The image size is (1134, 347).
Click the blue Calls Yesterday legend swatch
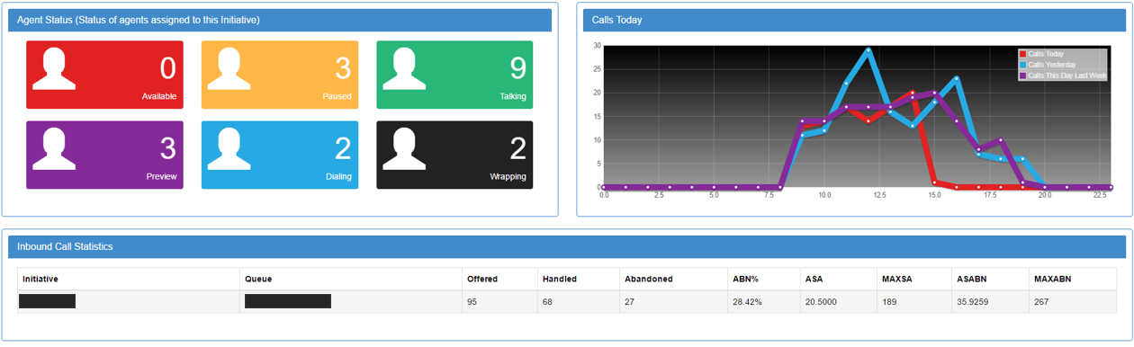(x=1022, y=65)
